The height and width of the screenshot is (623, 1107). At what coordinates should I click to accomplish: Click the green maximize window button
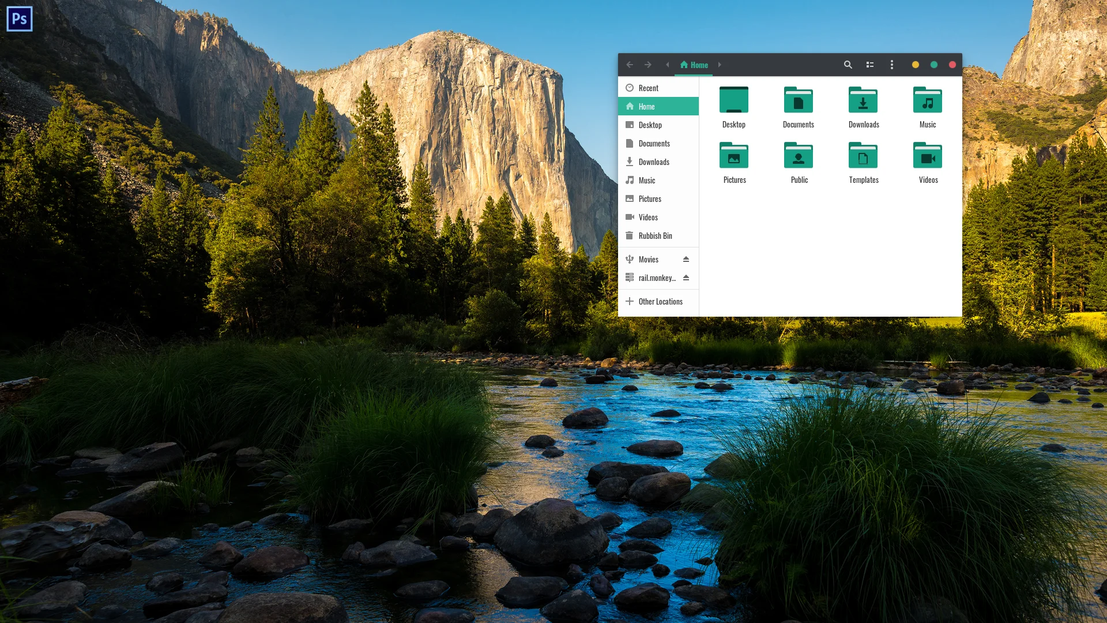tap(934, 65)
